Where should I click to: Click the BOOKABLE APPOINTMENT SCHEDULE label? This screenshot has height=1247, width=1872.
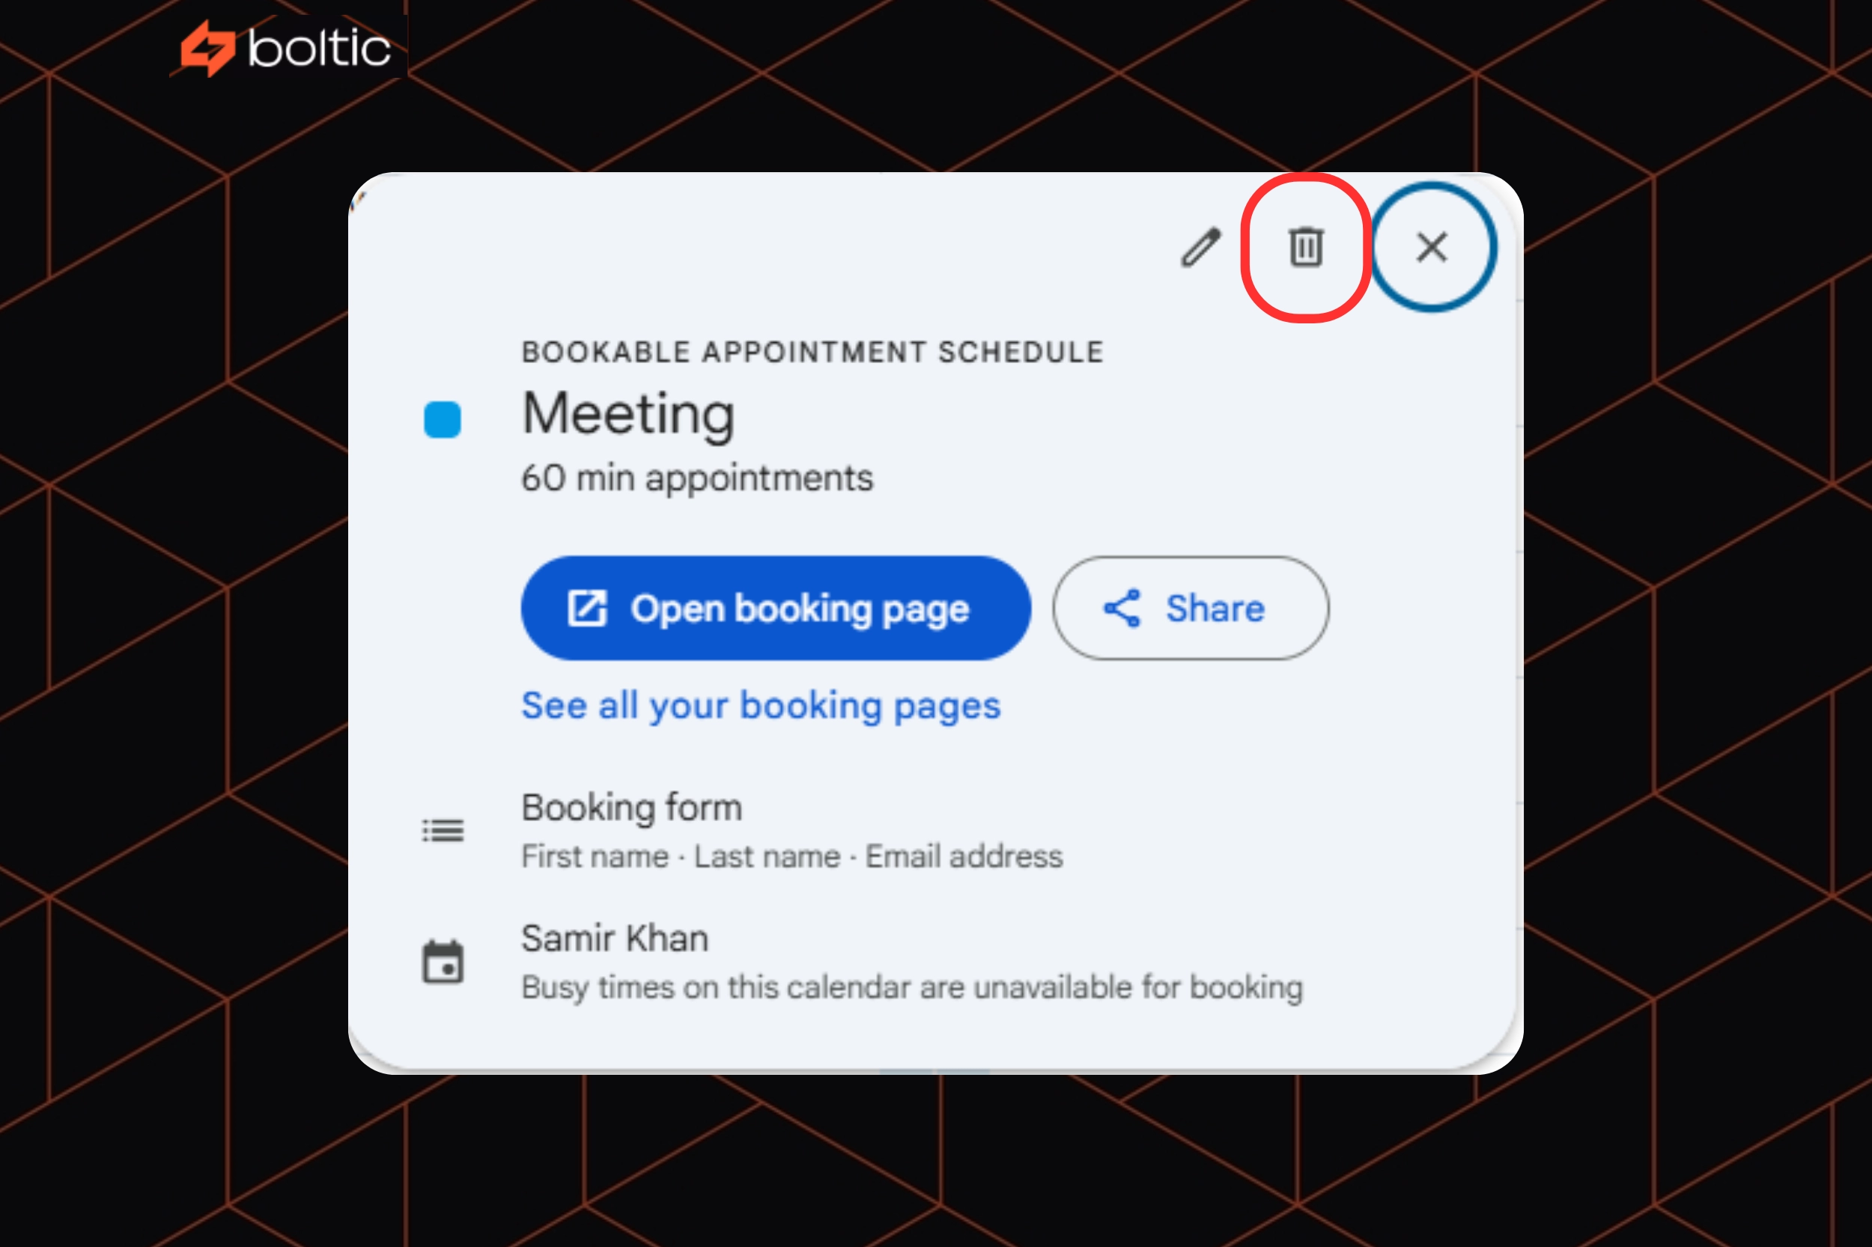[812, 351]
